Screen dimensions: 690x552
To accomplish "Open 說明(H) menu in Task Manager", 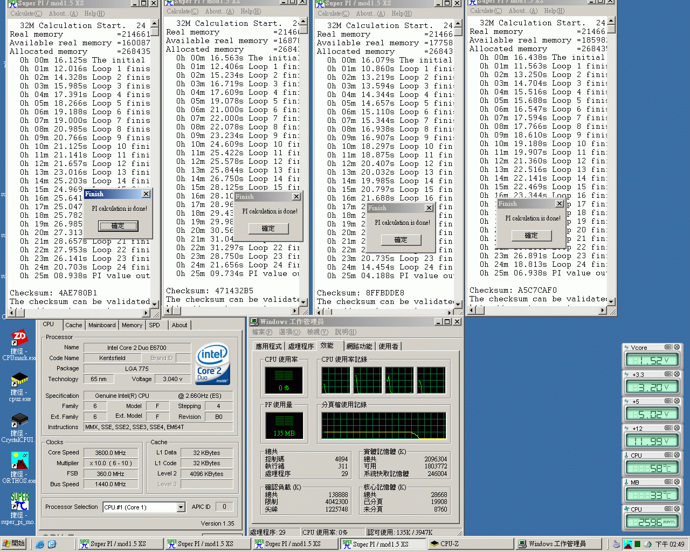I will click(346, 332).
